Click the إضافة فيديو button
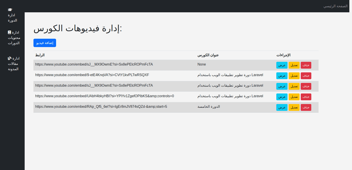This screenshot has width=352, height=170. click(45, 43)
